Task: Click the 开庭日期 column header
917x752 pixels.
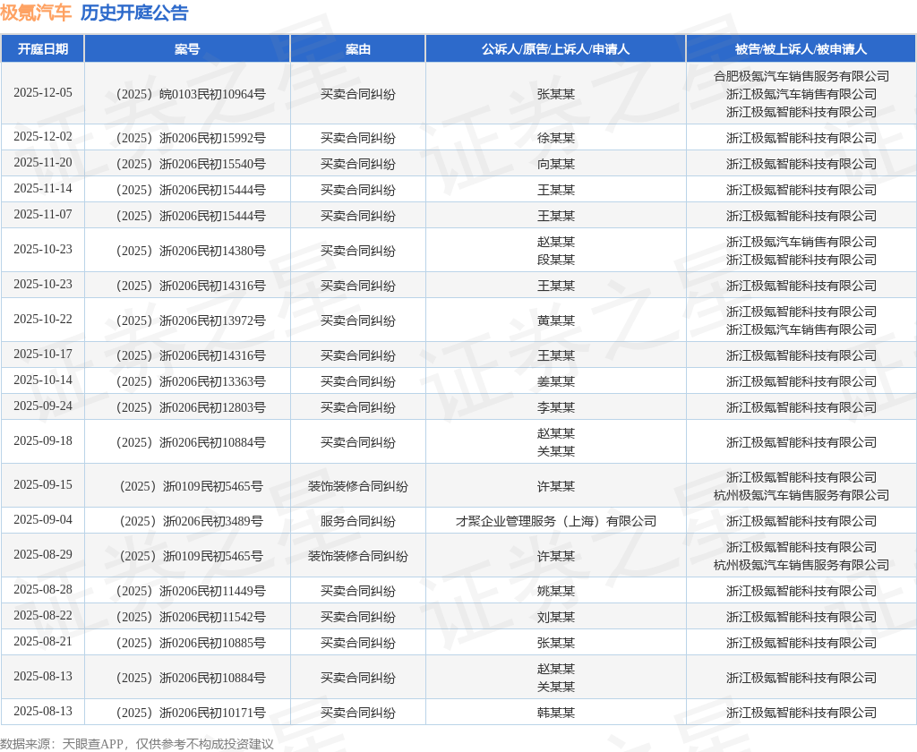Action: point(43,49)
